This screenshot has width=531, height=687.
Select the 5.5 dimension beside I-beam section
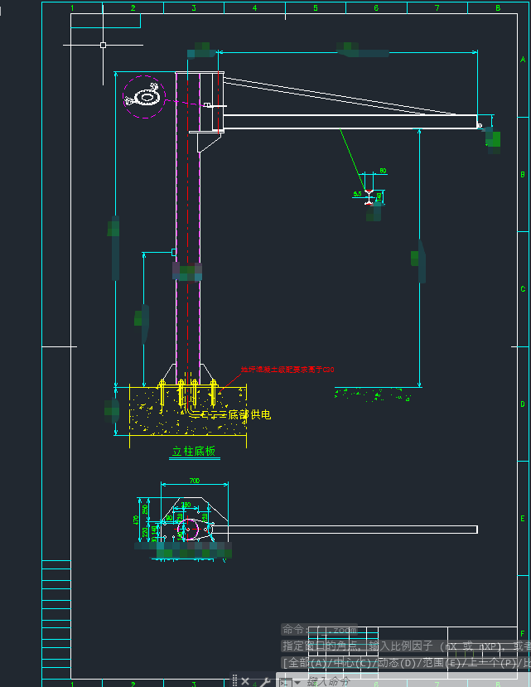(x=358, y=194)
